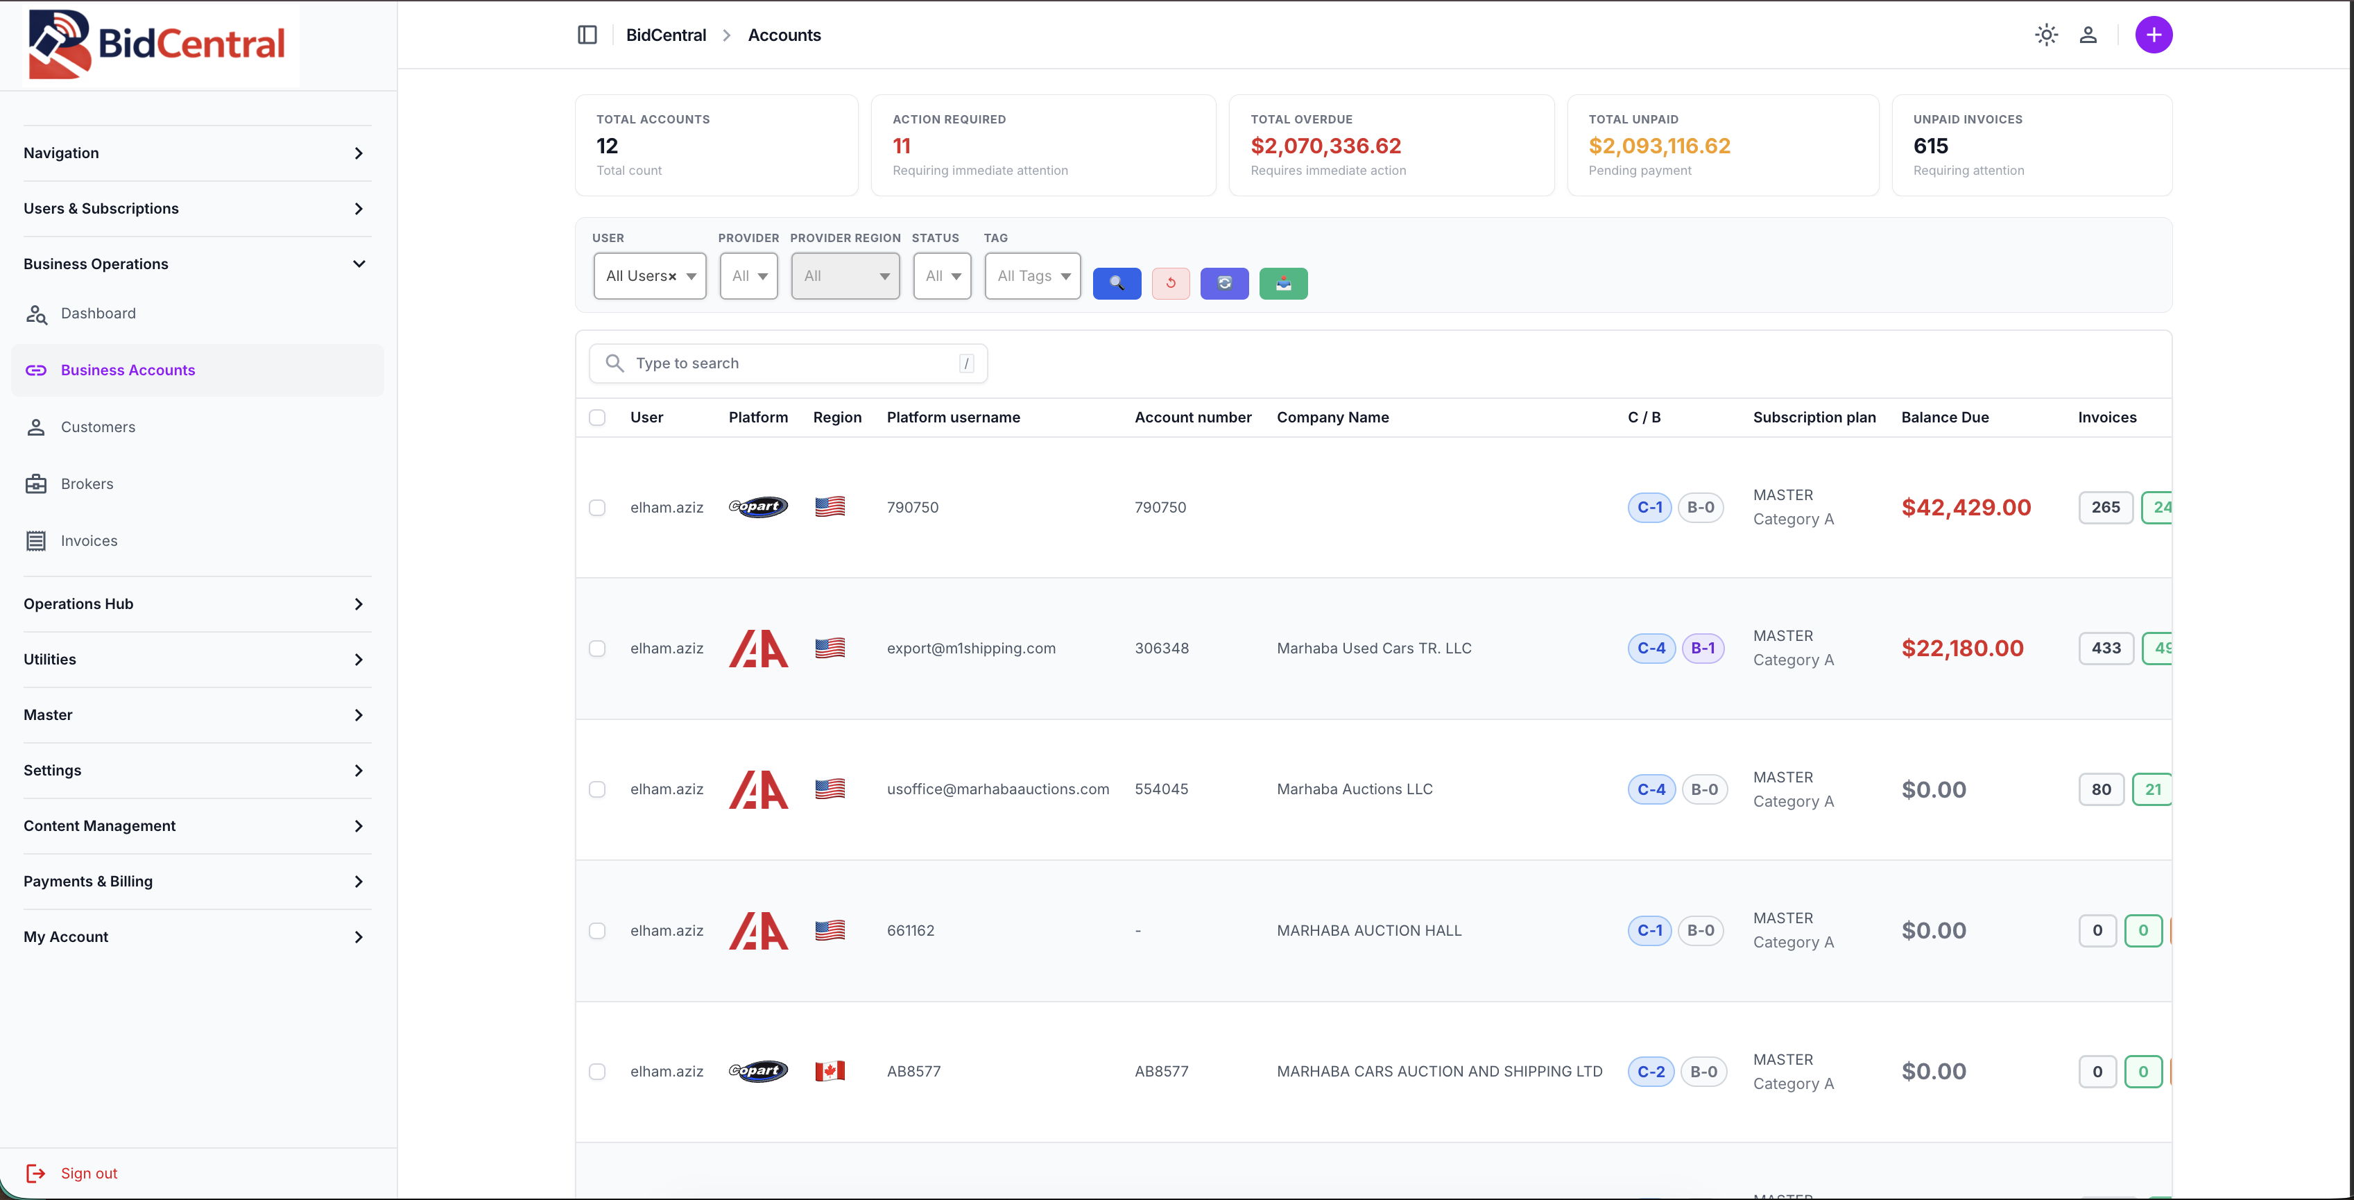2354x1200 pixels.
Task: Click the blue magnifier filter search button
Action: click(1117, 283)
